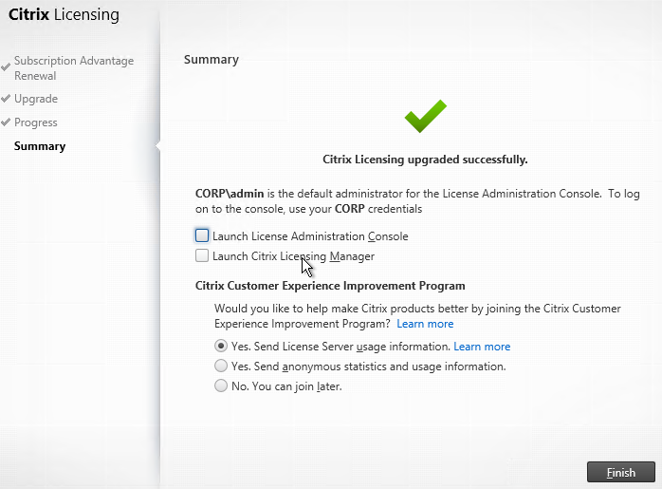Open Learn more link after Improvement Program question
This screenshot has width=662, height=489.
point(425,324)
